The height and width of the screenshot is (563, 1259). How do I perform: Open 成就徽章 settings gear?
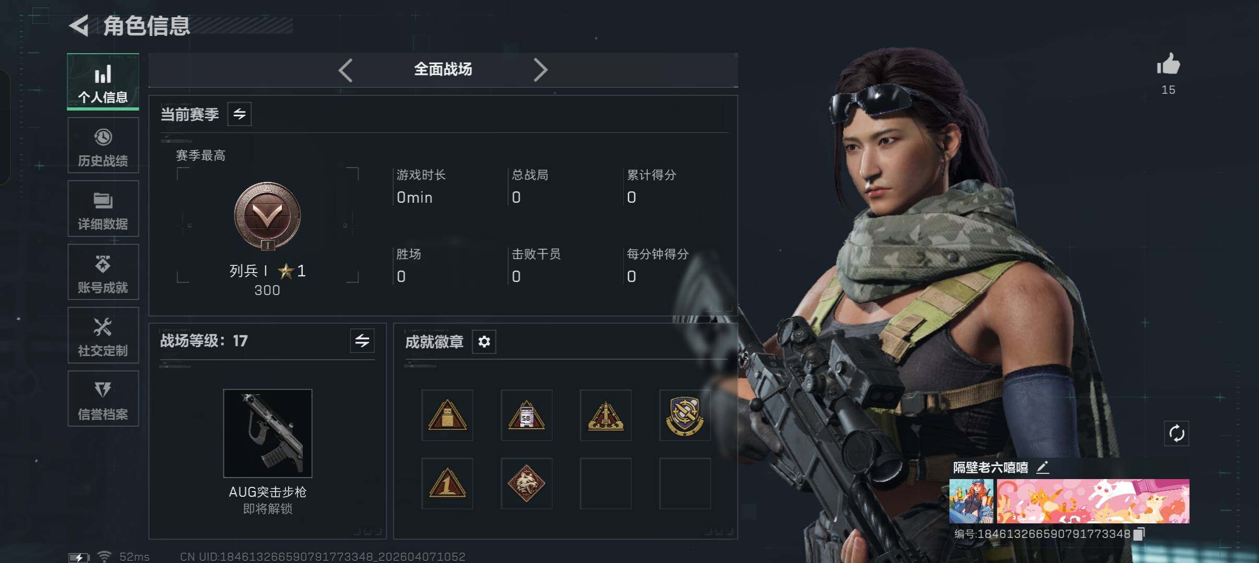[484, 341]
